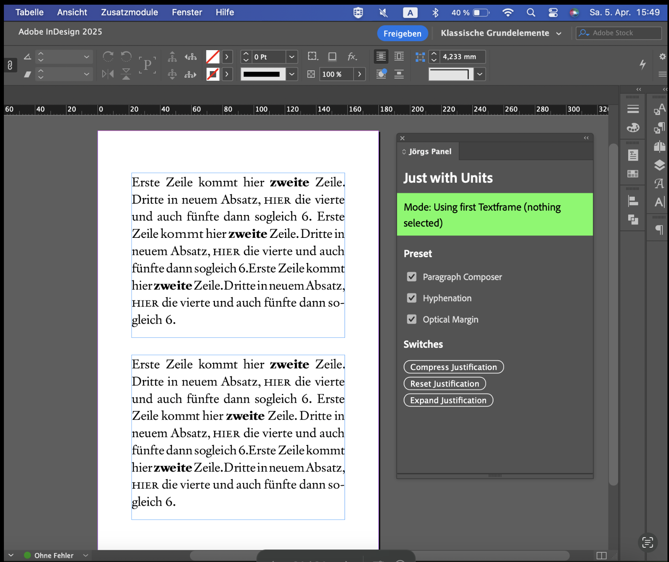Viewport: 669px width, 562px height.
Task: Click the drop shadow icon
Action: (x=332, y=57)
